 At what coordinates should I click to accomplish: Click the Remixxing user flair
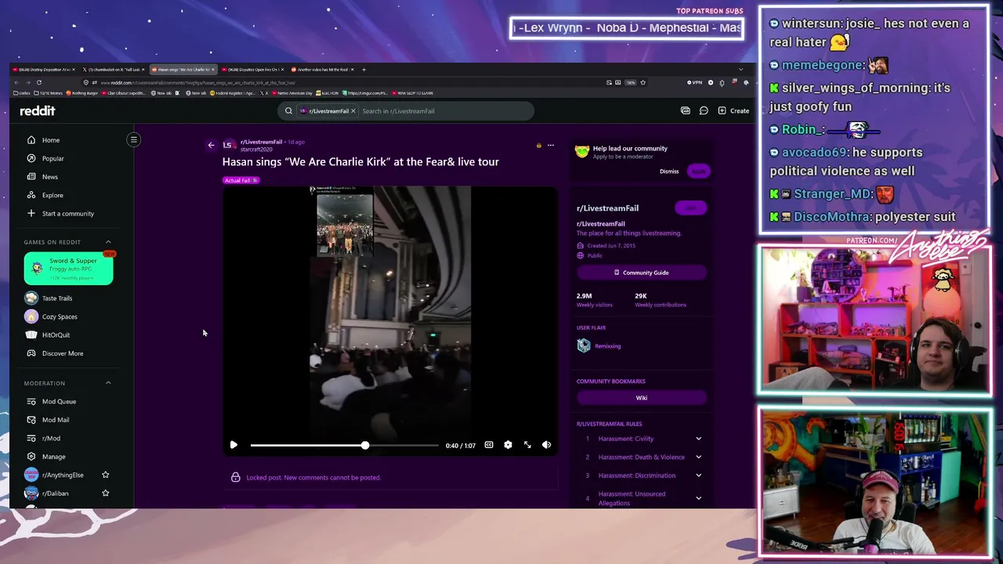607,346
